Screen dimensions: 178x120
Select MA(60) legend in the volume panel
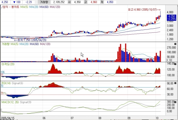34,44
